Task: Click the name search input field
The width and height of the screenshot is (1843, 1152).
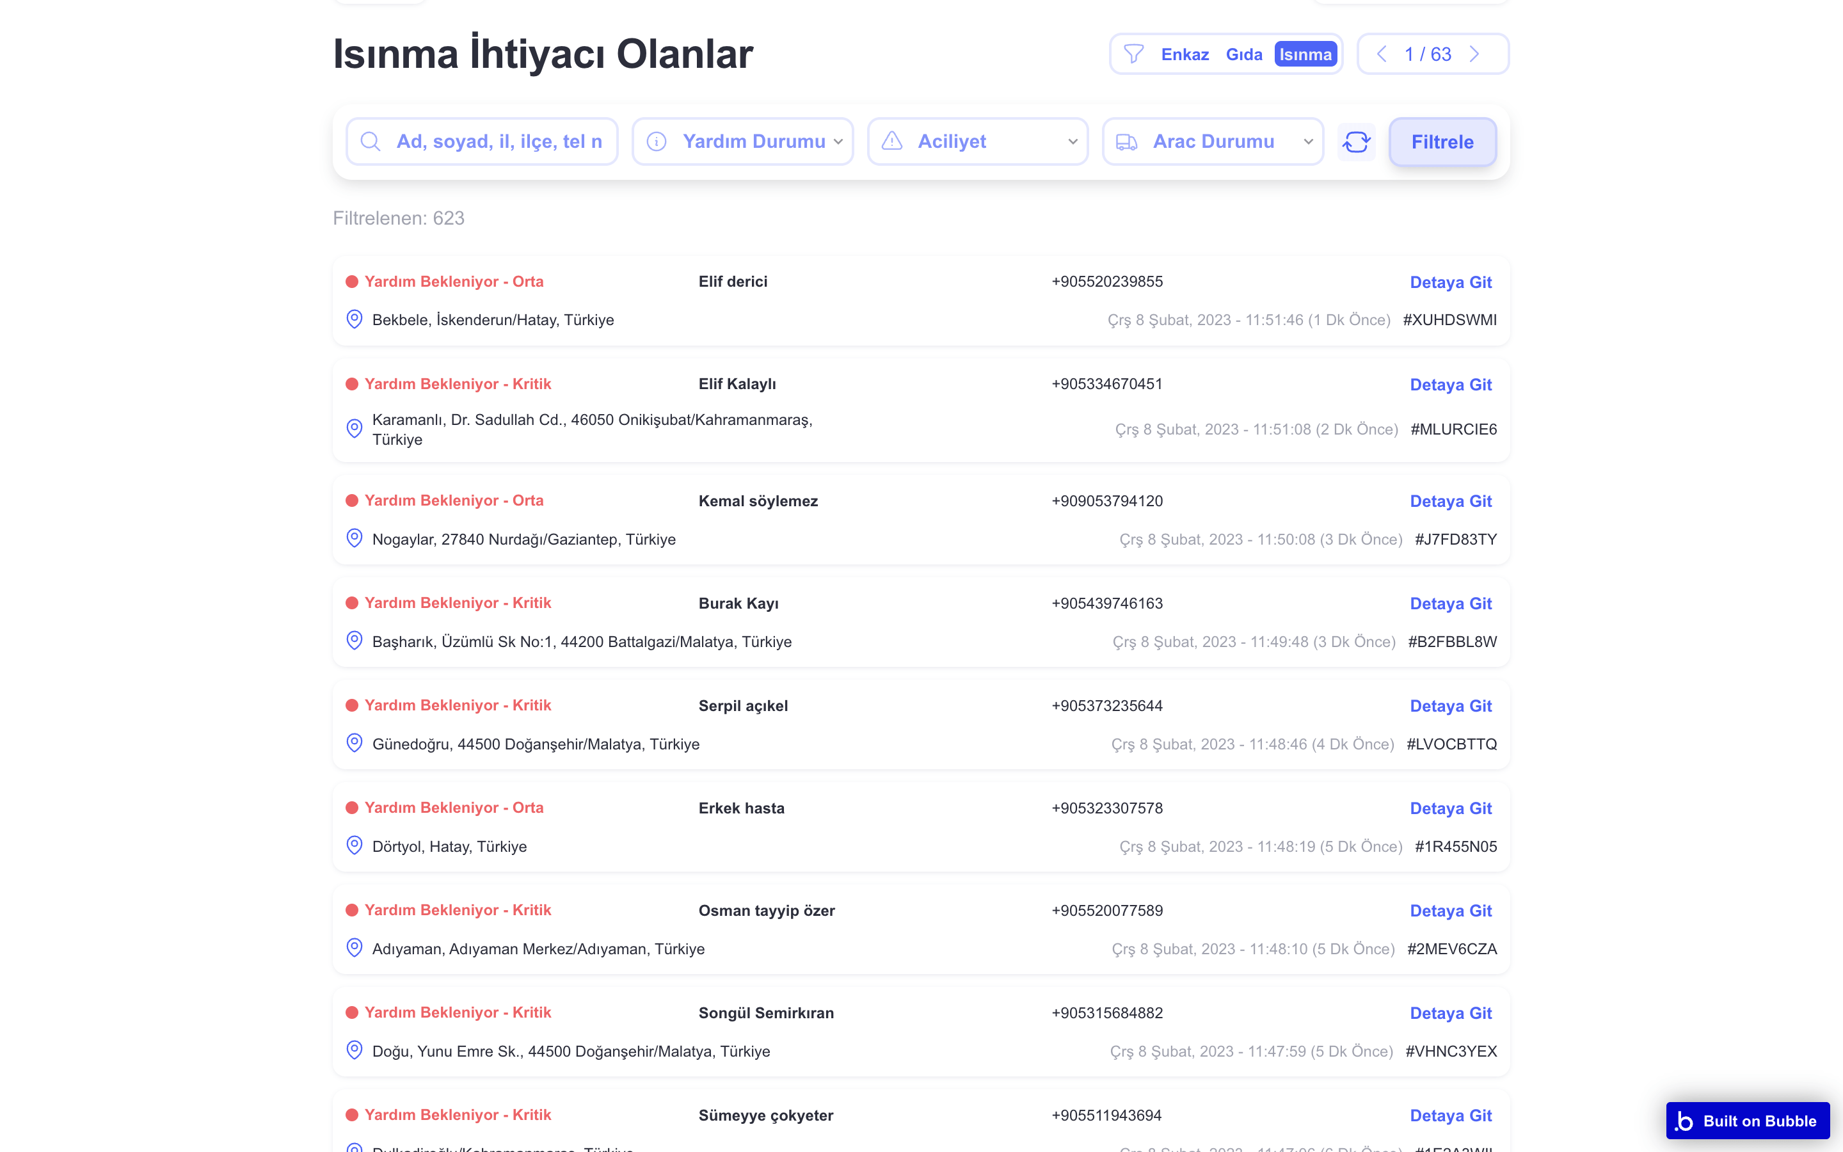Action: click(499, 141)
